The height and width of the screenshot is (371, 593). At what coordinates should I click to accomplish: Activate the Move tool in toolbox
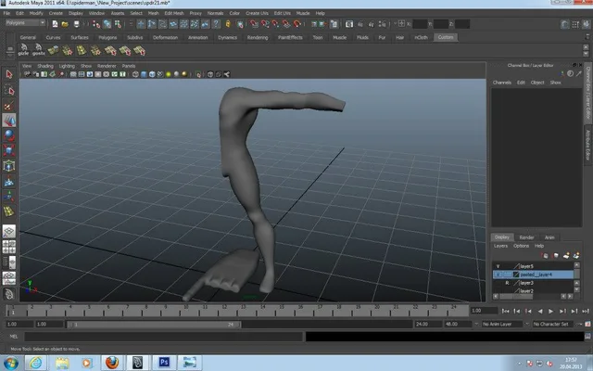point(9,121)
